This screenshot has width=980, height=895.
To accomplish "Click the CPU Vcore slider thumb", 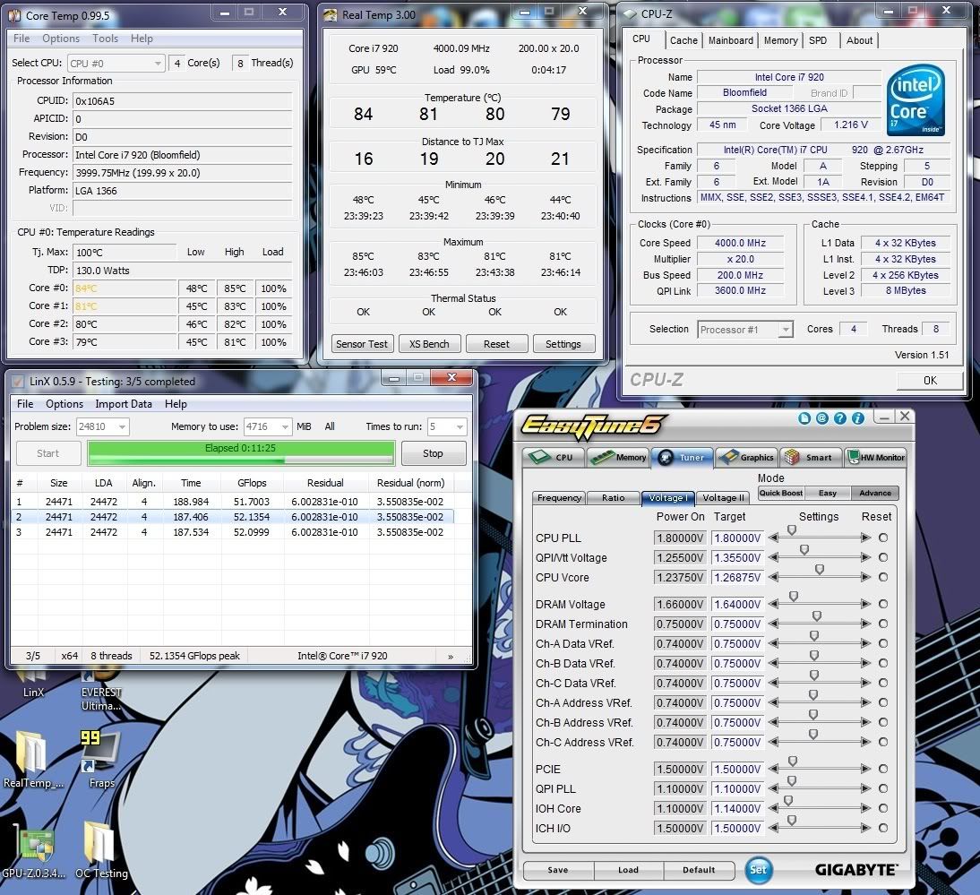I will [x=820, y=570].
